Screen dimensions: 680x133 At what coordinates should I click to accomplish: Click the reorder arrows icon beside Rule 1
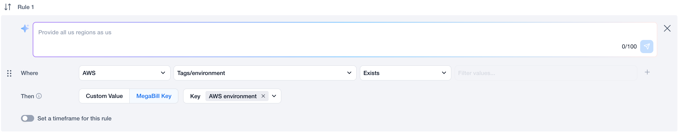(8, 7)
